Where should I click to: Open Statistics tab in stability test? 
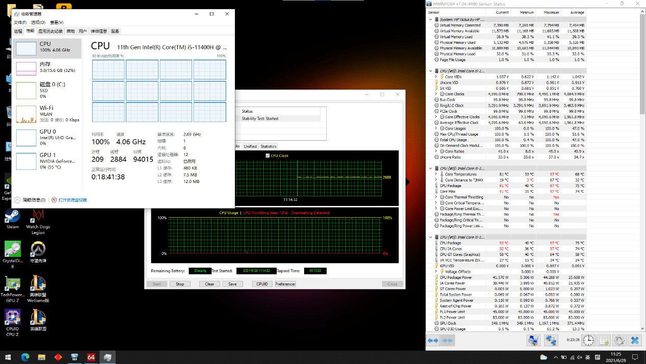coord(268,146)
